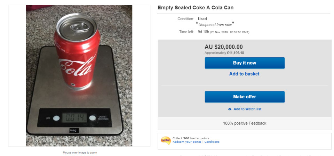Click the Make offer button
The height and width of the screenshot is (156, 334).
(x=244, y=97)
